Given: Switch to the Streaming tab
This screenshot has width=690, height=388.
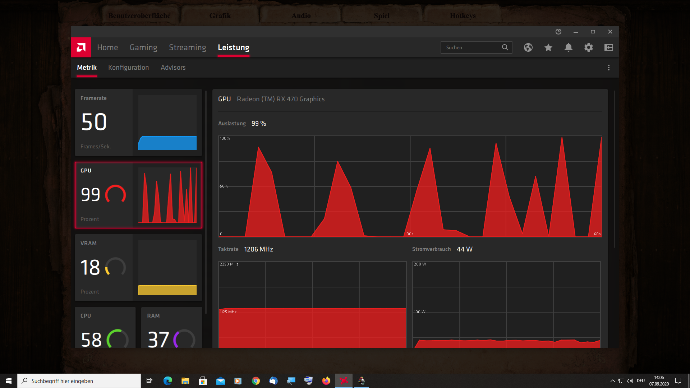Looking at the screenshot, I should (x=187, y=47).
